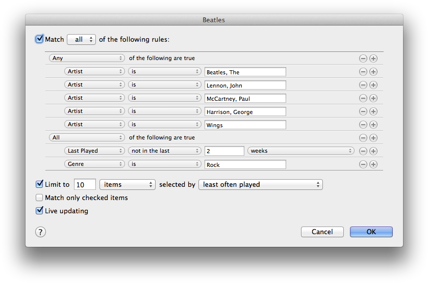Add a rule after Beatles, The
Screen dimensions: 428x283
coord(373,72)
